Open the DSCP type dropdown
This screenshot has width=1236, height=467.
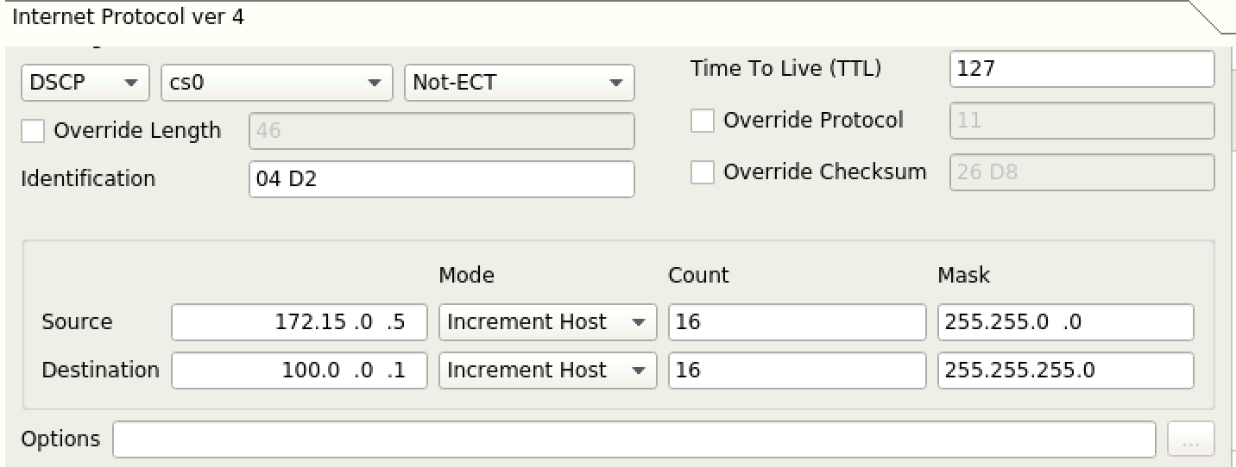85,83
